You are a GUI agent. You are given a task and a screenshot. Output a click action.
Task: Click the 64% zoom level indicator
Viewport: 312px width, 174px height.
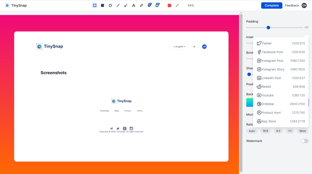point(191,5)
